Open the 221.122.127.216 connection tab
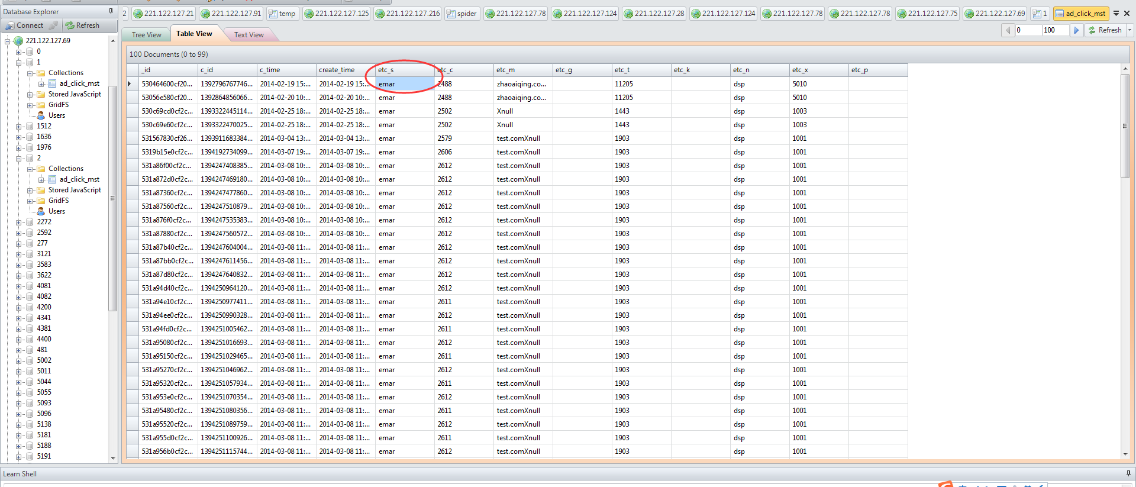 pyautogui.click(x=408, y=13)
